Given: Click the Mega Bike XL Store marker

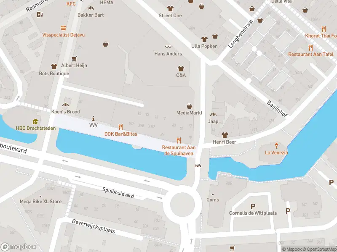Looking at the screenshot, I should coord(40,197).
